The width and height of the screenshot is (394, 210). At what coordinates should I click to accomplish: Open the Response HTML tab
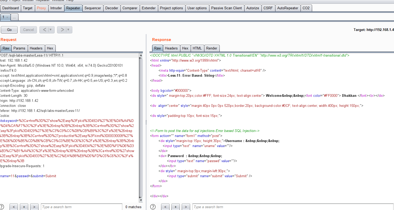pos(197,48)
